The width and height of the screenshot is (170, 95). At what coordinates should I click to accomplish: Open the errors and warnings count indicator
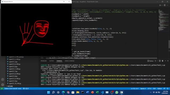(26, 89)
